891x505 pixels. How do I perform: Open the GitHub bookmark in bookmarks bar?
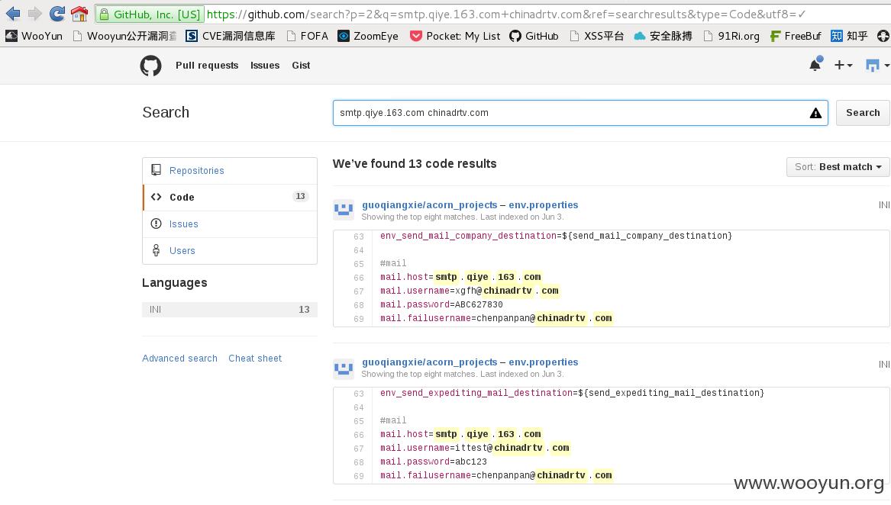pyautogui.click(x=534, y=36)
